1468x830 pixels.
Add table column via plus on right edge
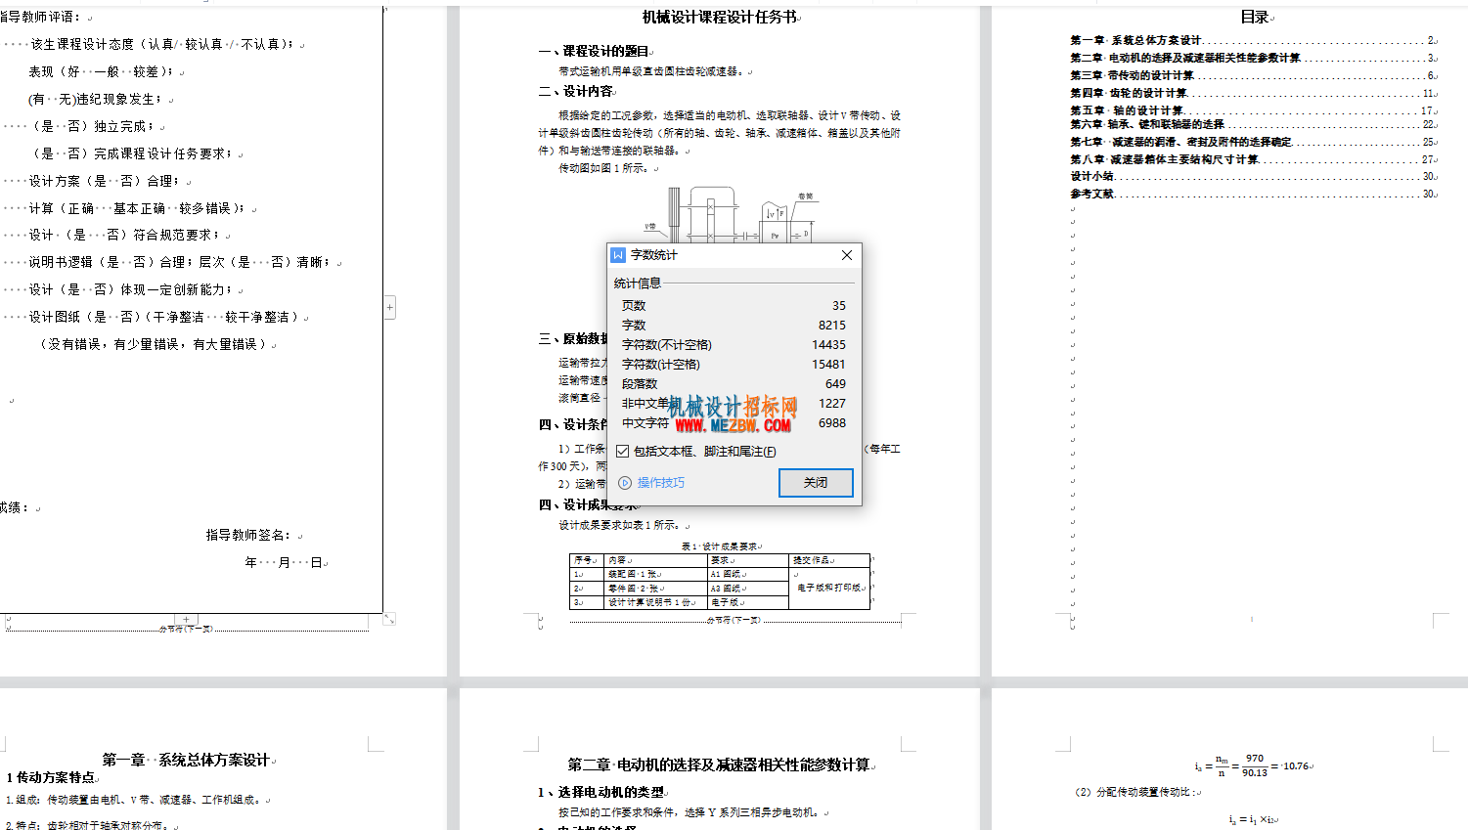click(x=389, y=307)
